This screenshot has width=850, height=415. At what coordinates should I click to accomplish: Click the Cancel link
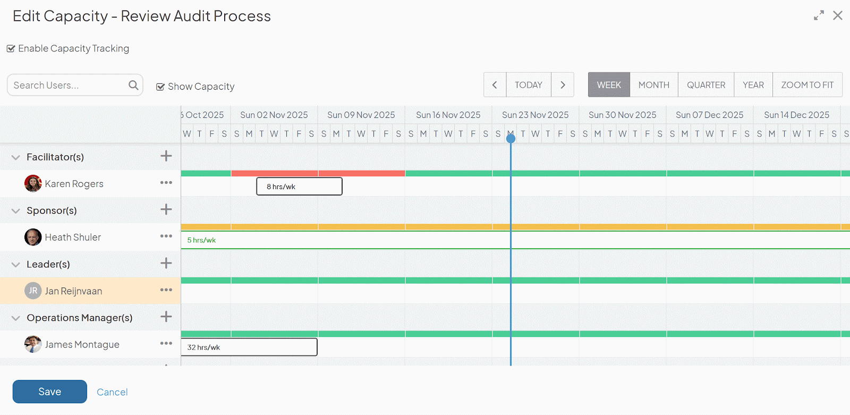click(x=112, y=392)
